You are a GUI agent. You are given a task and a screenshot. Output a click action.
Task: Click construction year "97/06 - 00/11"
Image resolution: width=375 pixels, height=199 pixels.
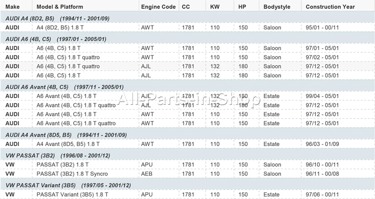pos(322,195)
